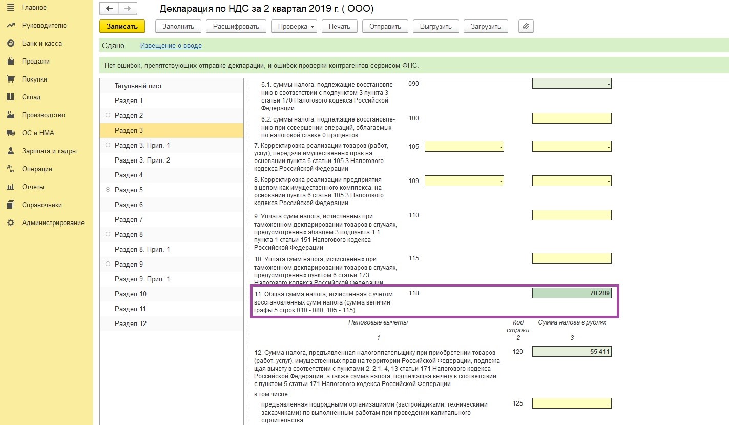The height and width of the screenshot is (425, 729).
Task: Expand Раздел 5 tree node
Action: [x=108, y=190]
